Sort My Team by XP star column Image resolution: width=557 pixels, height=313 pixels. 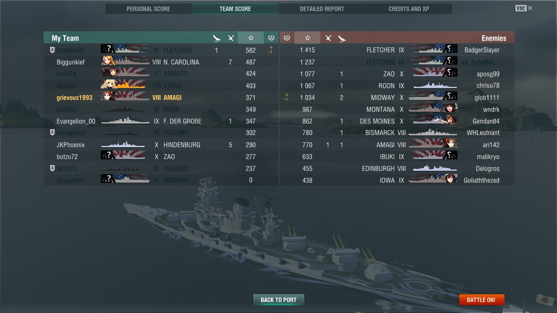[x=251, y=38]
